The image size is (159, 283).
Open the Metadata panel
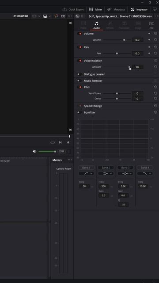(116, 10)
